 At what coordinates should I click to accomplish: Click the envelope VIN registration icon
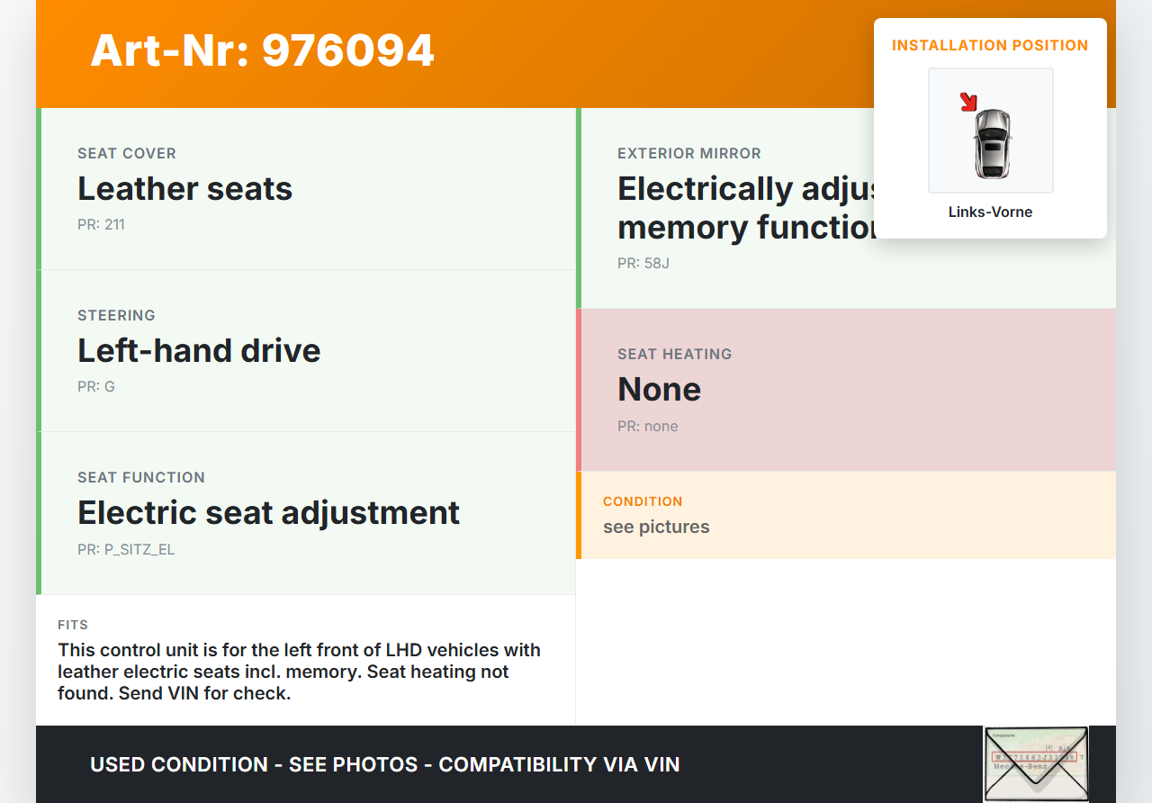click(1035, 763)
